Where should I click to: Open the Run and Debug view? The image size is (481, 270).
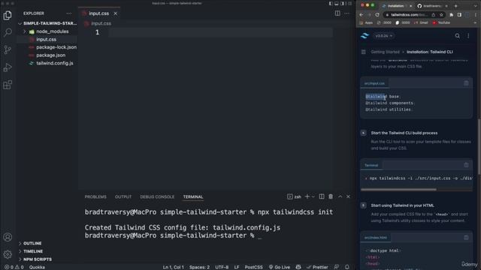click(x=8, y=67)
